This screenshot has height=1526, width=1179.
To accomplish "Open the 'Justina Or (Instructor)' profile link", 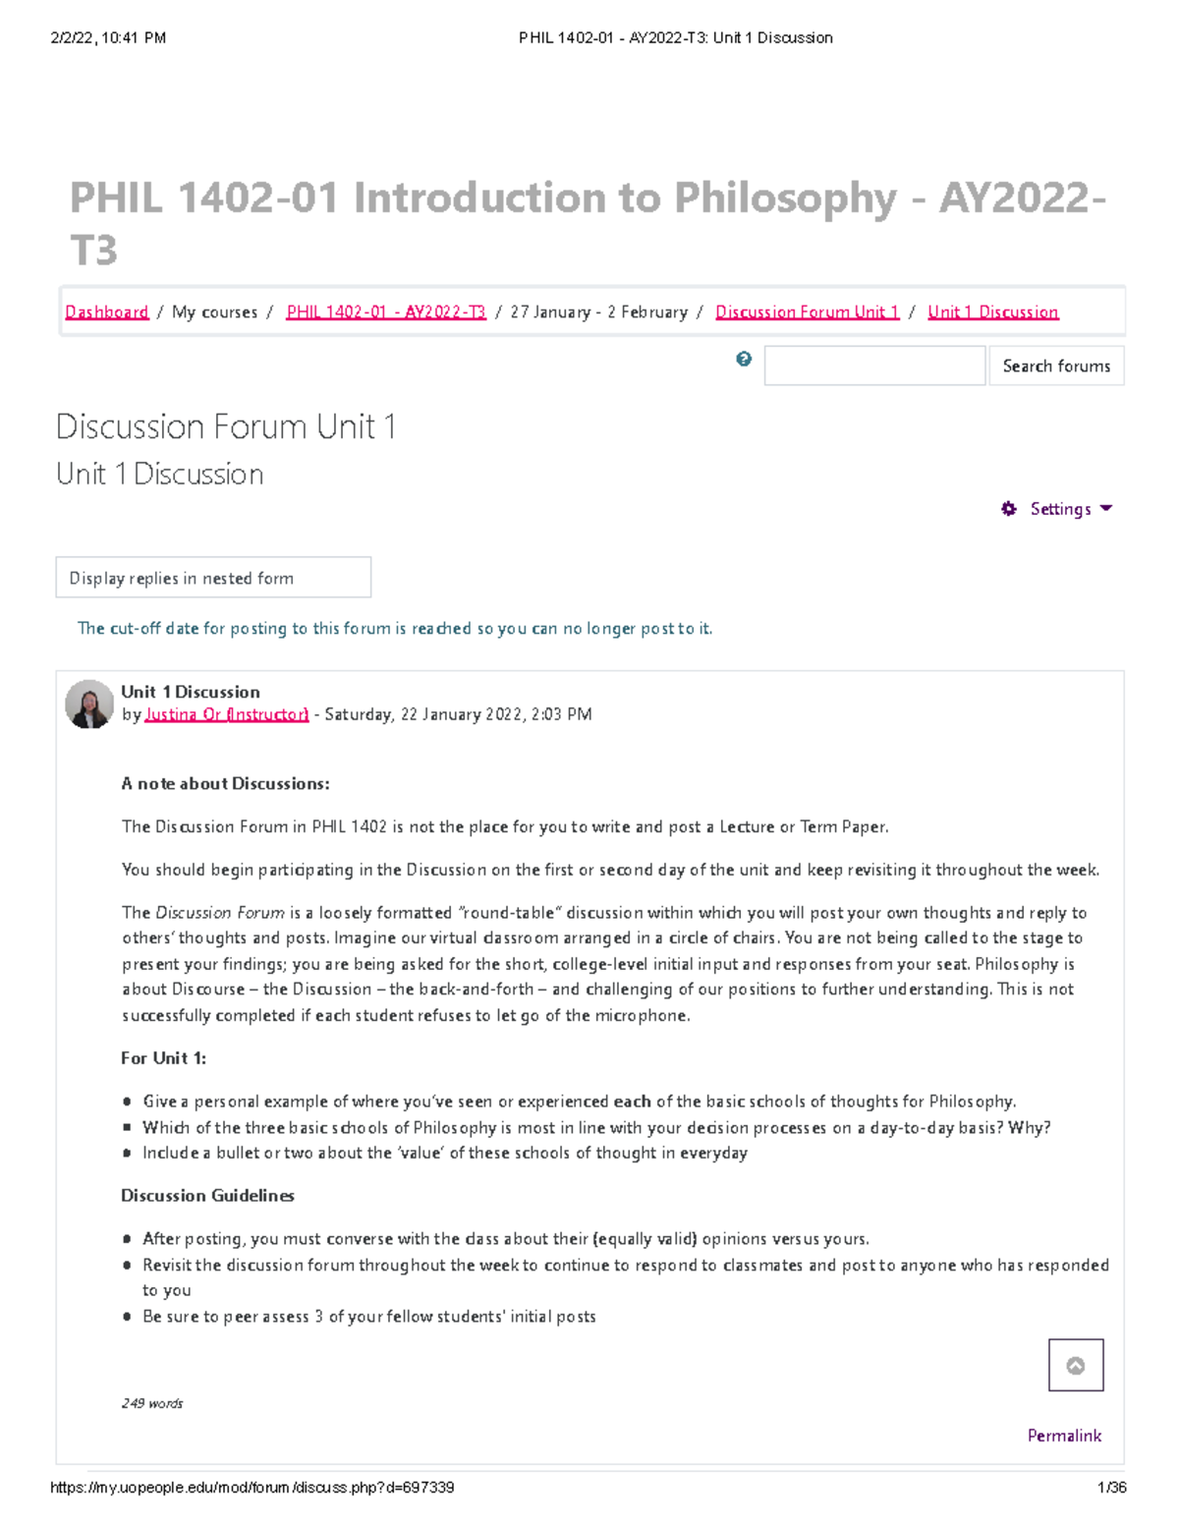I will [227, 714].
